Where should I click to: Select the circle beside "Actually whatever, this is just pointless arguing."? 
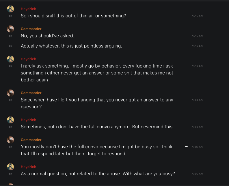pos(10,46)
